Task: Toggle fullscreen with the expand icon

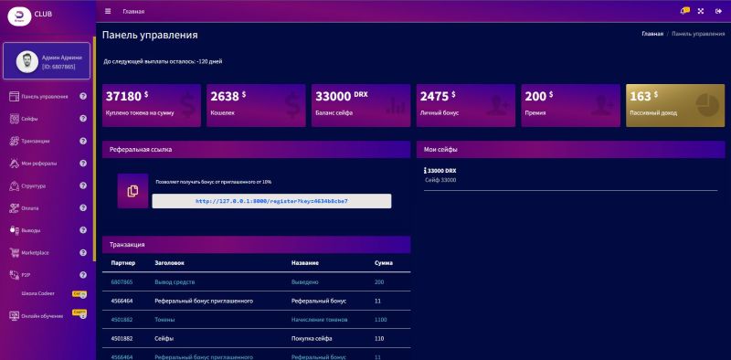Action: click(x=701, y=11)
